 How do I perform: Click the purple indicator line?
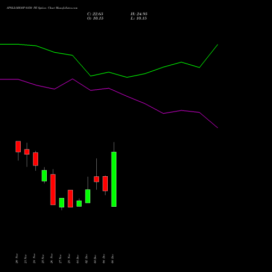(x=109, y=88)
